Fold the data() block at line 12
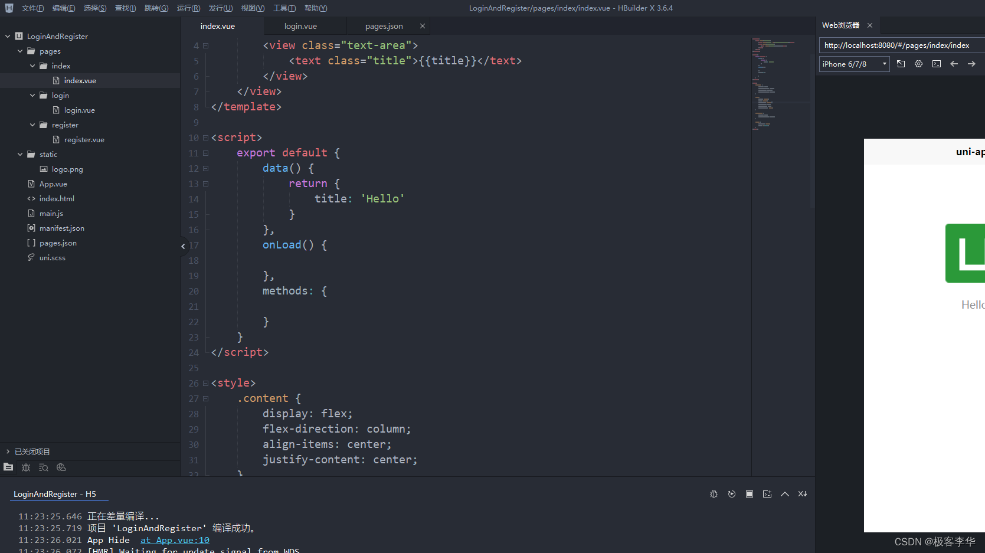Image resolution: width=985 pixels, height=553 pixels. coord(205,168)
